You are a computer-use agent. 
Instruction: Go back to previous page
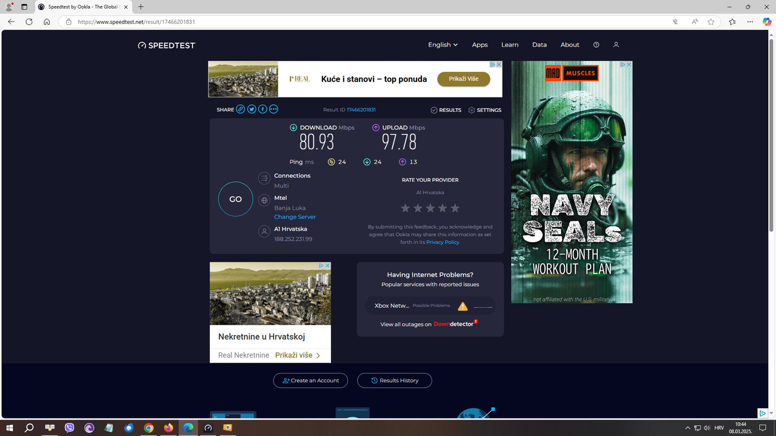pos(11,22)
